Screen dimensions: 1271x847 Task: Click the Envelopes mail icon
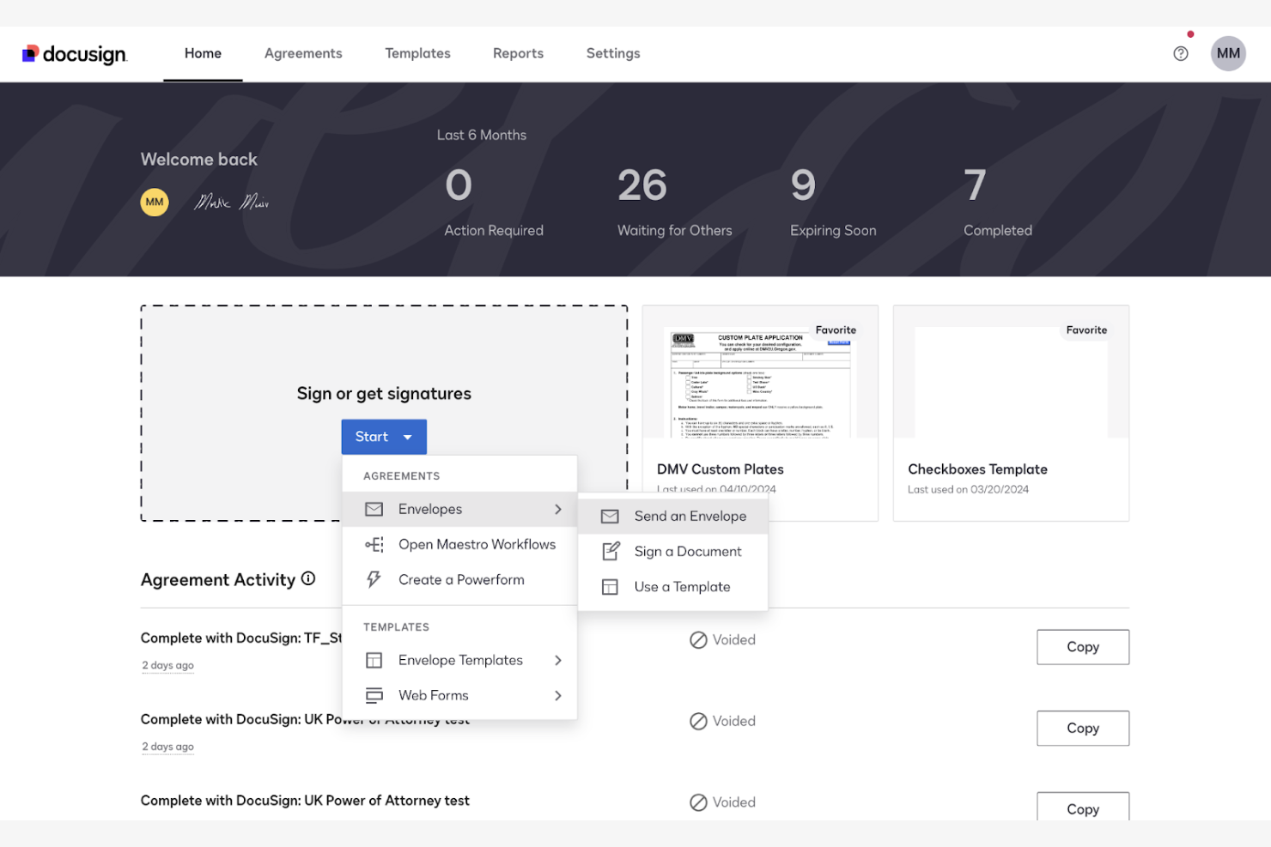[374, 509]
